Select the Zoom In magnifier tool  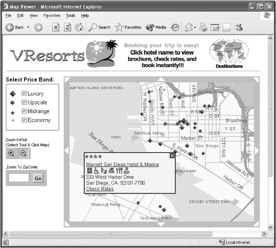pyautogui.click(x=11, y=153)
